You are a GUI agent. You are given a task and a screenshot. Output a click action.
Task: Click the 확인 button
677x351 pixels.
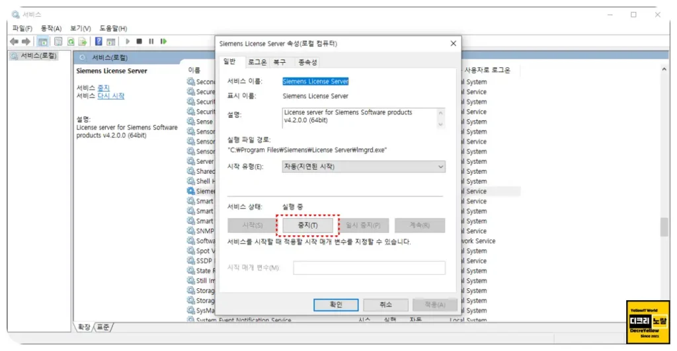click(336, 305)
